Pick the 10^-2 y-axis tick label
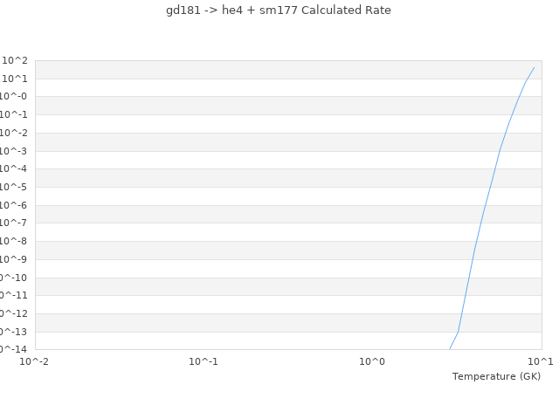Screen dimensions: 559x419 pos(14,133)
